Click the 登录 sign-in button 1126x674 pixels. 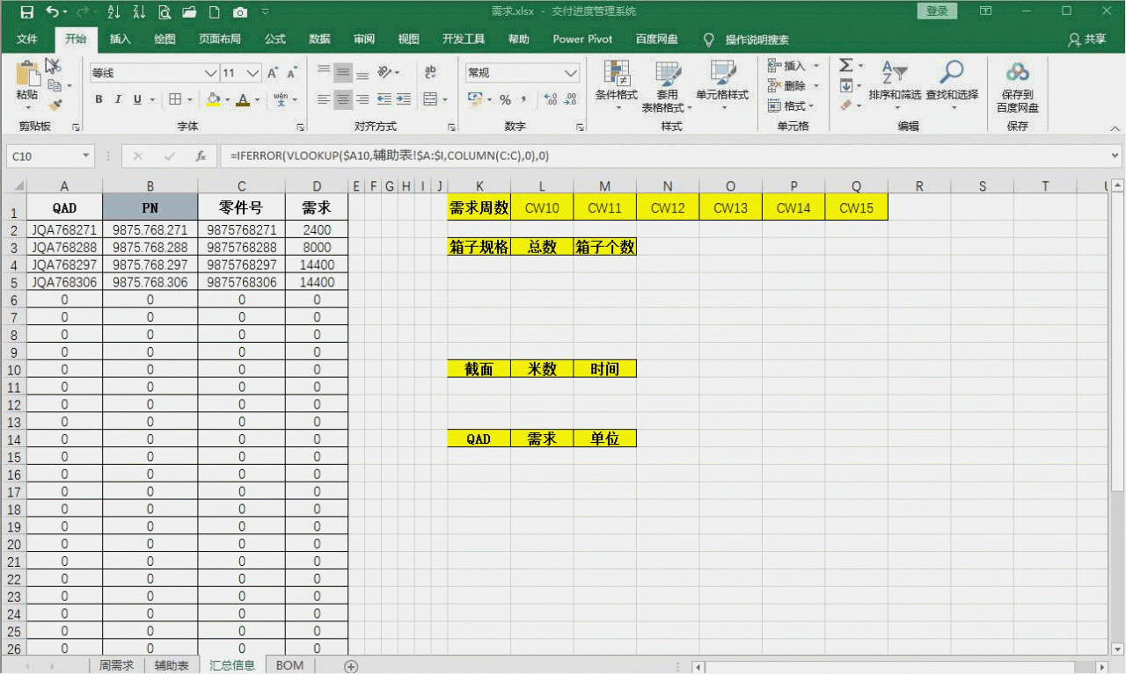pyautogui.click(x=937, y=11)
